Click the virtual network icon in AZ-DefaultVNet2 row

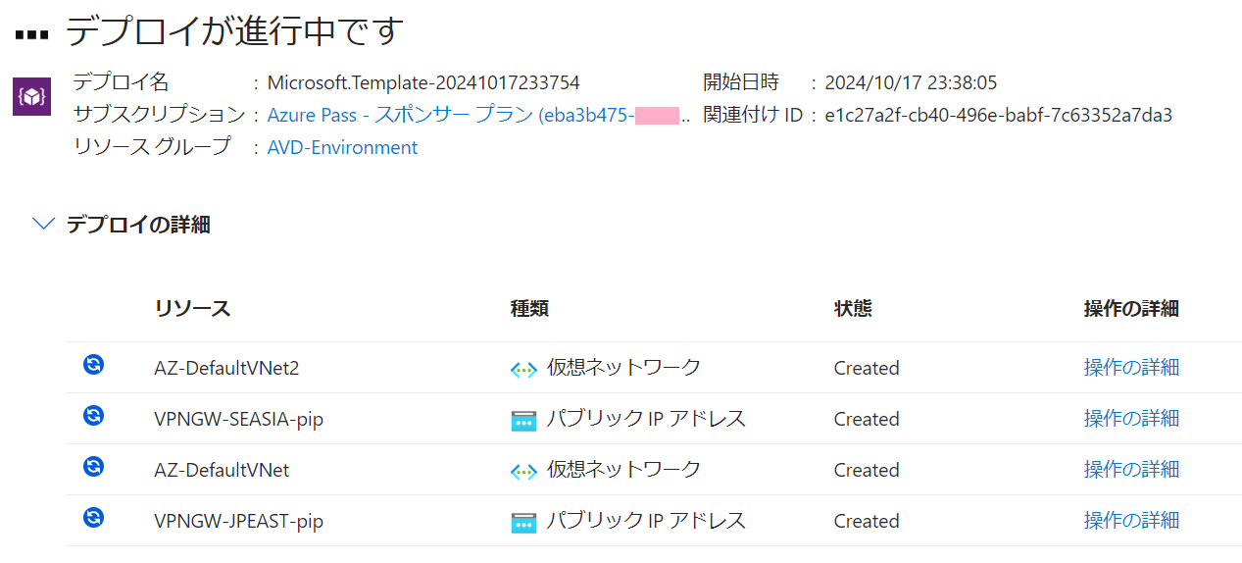point(523,370)
